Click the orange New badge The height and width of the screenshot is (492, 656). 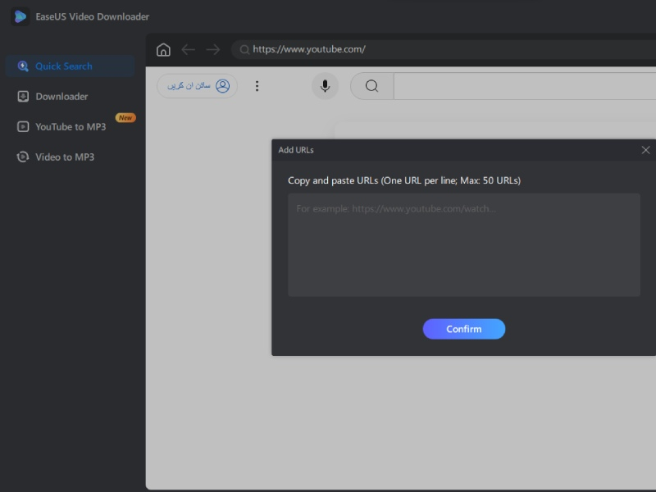coord(125,118)
